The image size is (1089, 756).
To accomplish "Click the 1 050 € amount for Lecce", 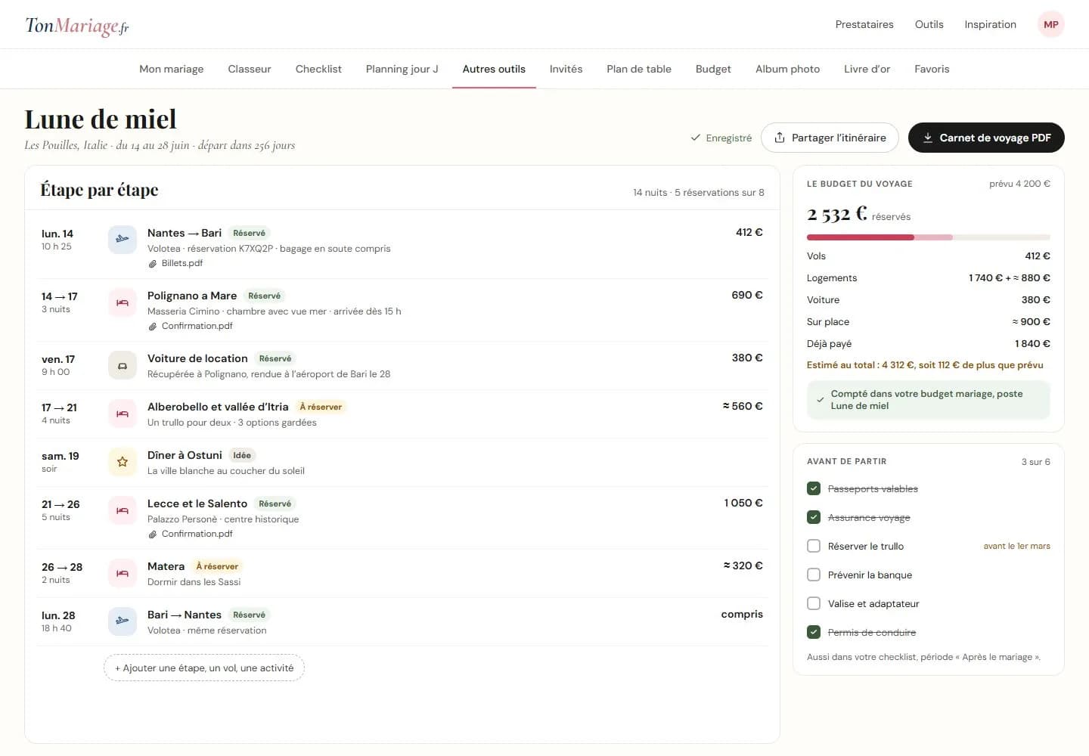I will [x=743, y=503].
